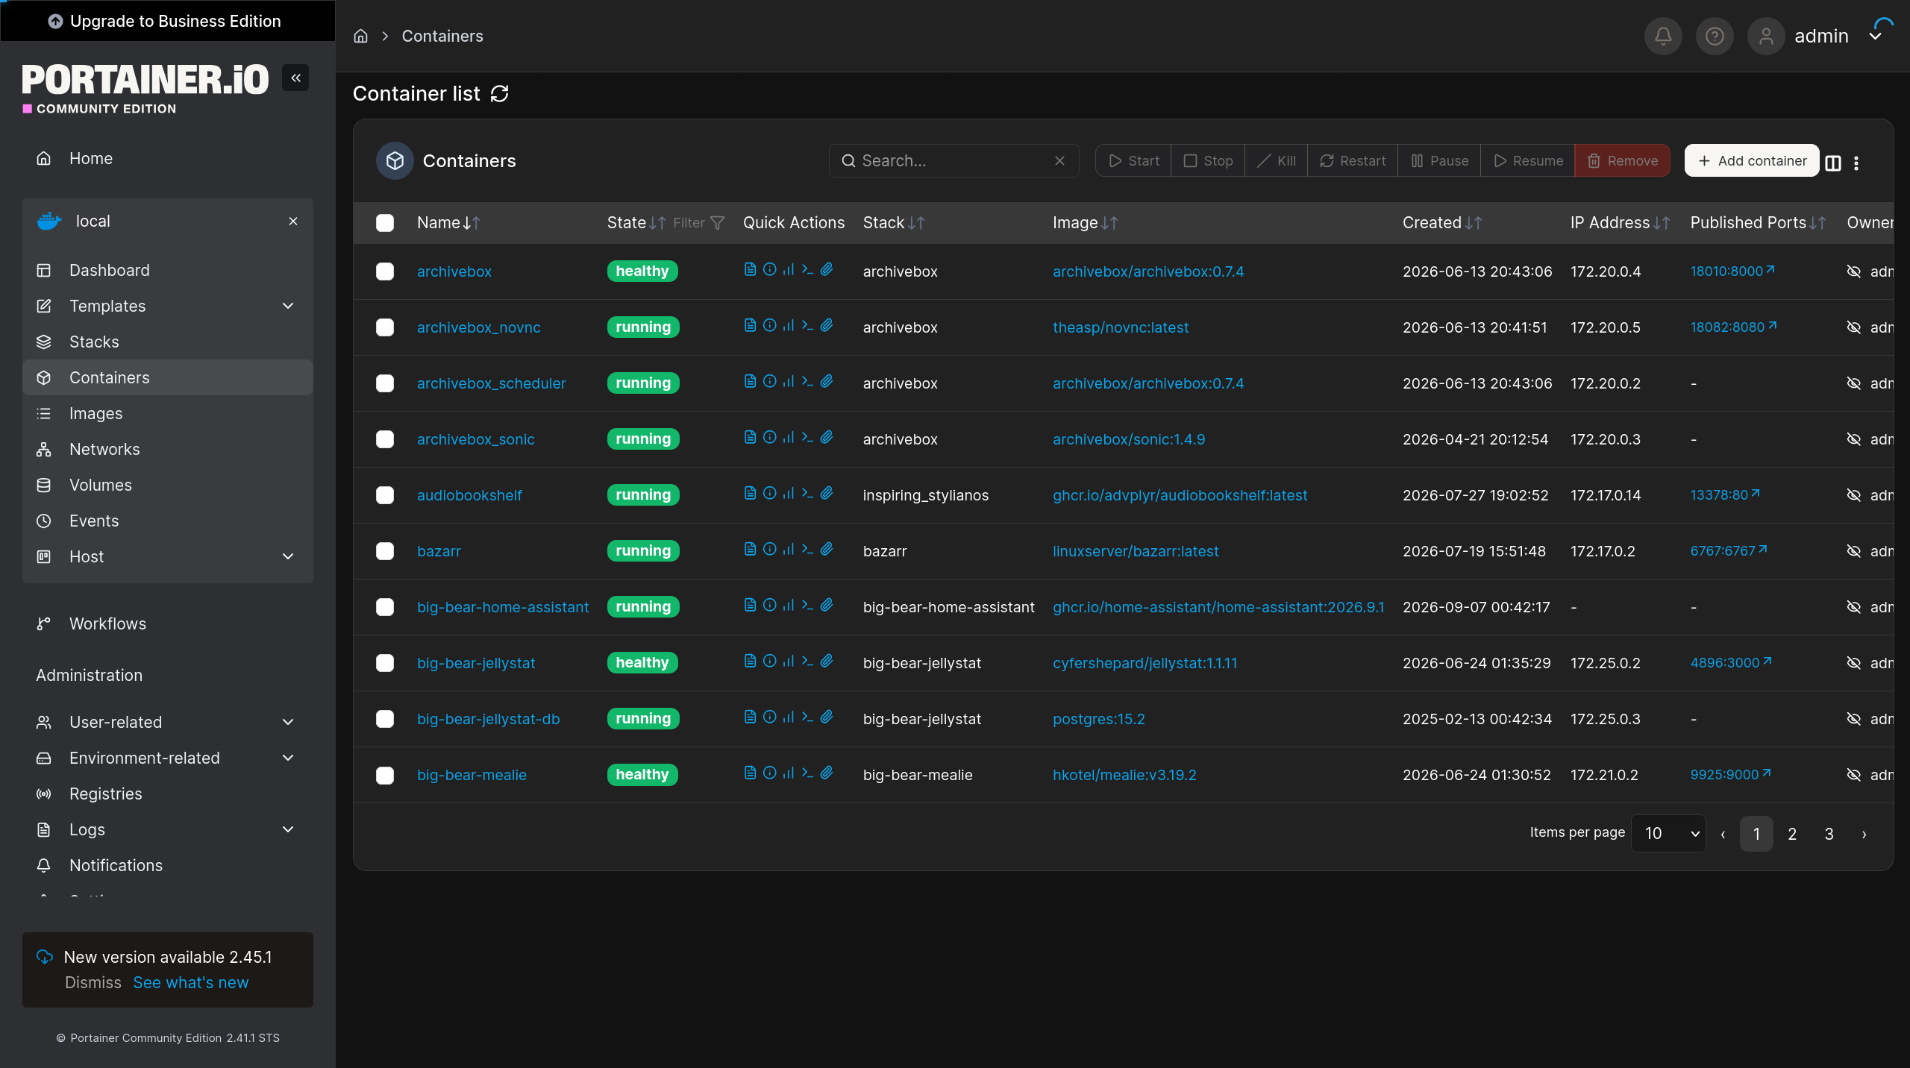Expand the Logs section in the sidebar
1910x1068 pixels.
coord(168,829)
